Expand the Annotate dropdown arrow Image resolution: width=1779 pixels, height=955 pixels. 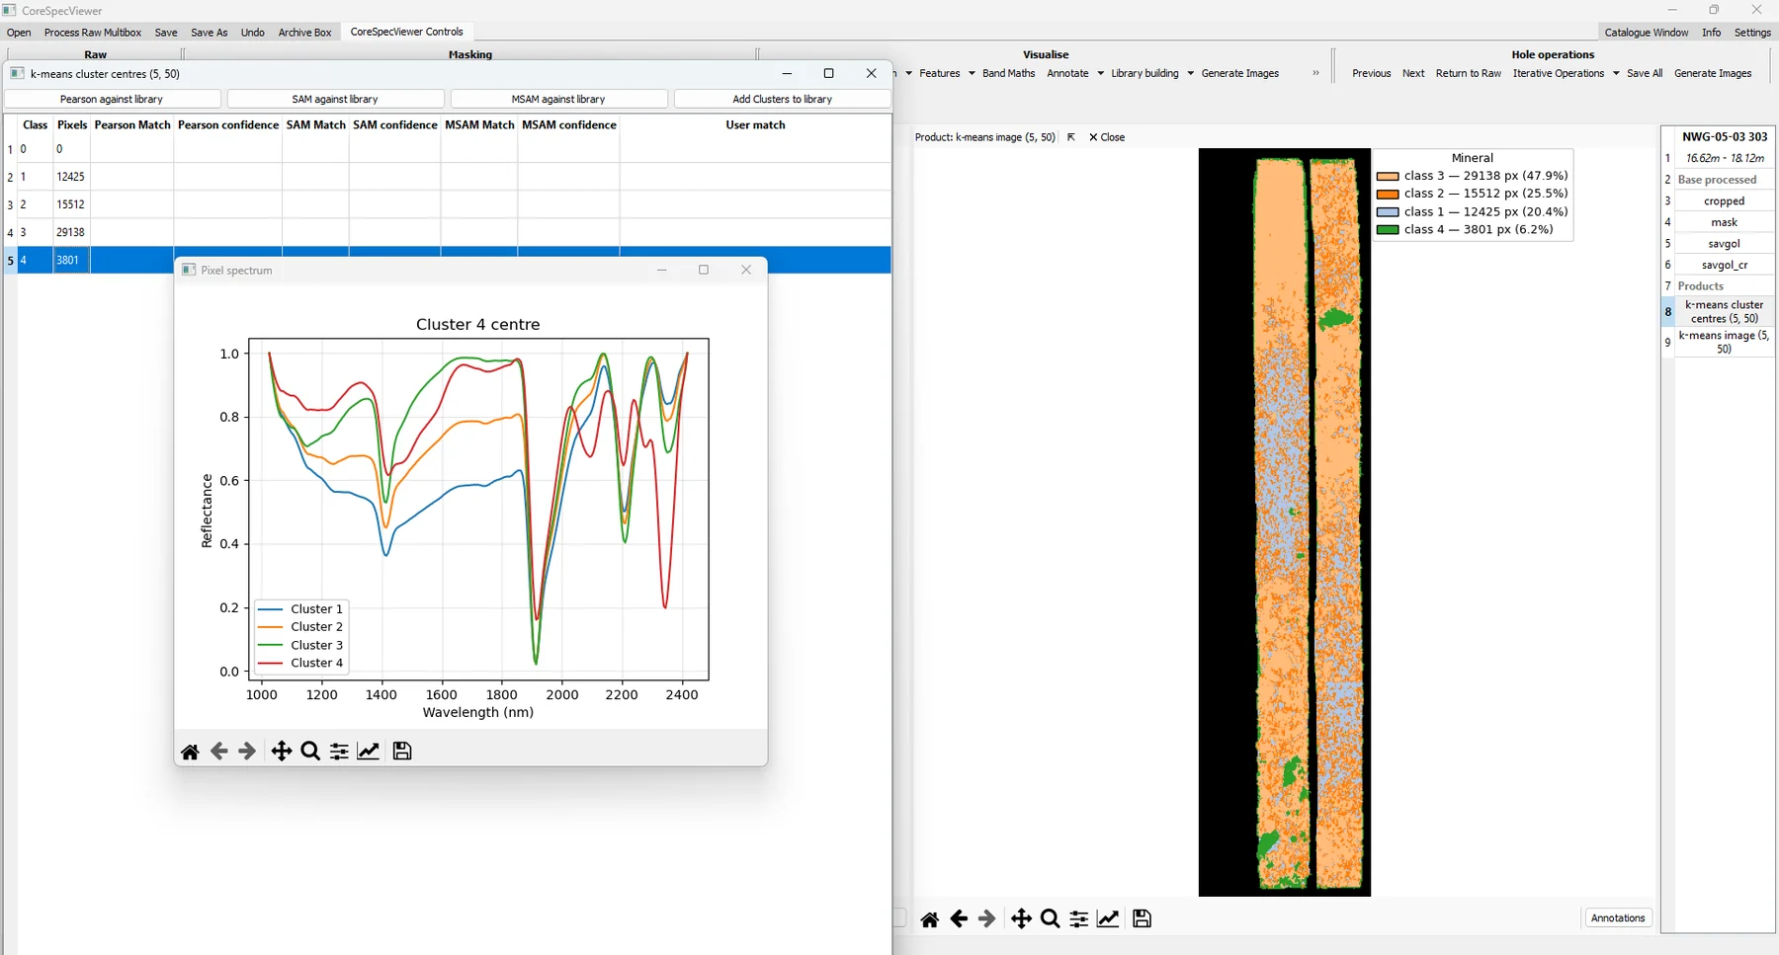point(1100,73)
